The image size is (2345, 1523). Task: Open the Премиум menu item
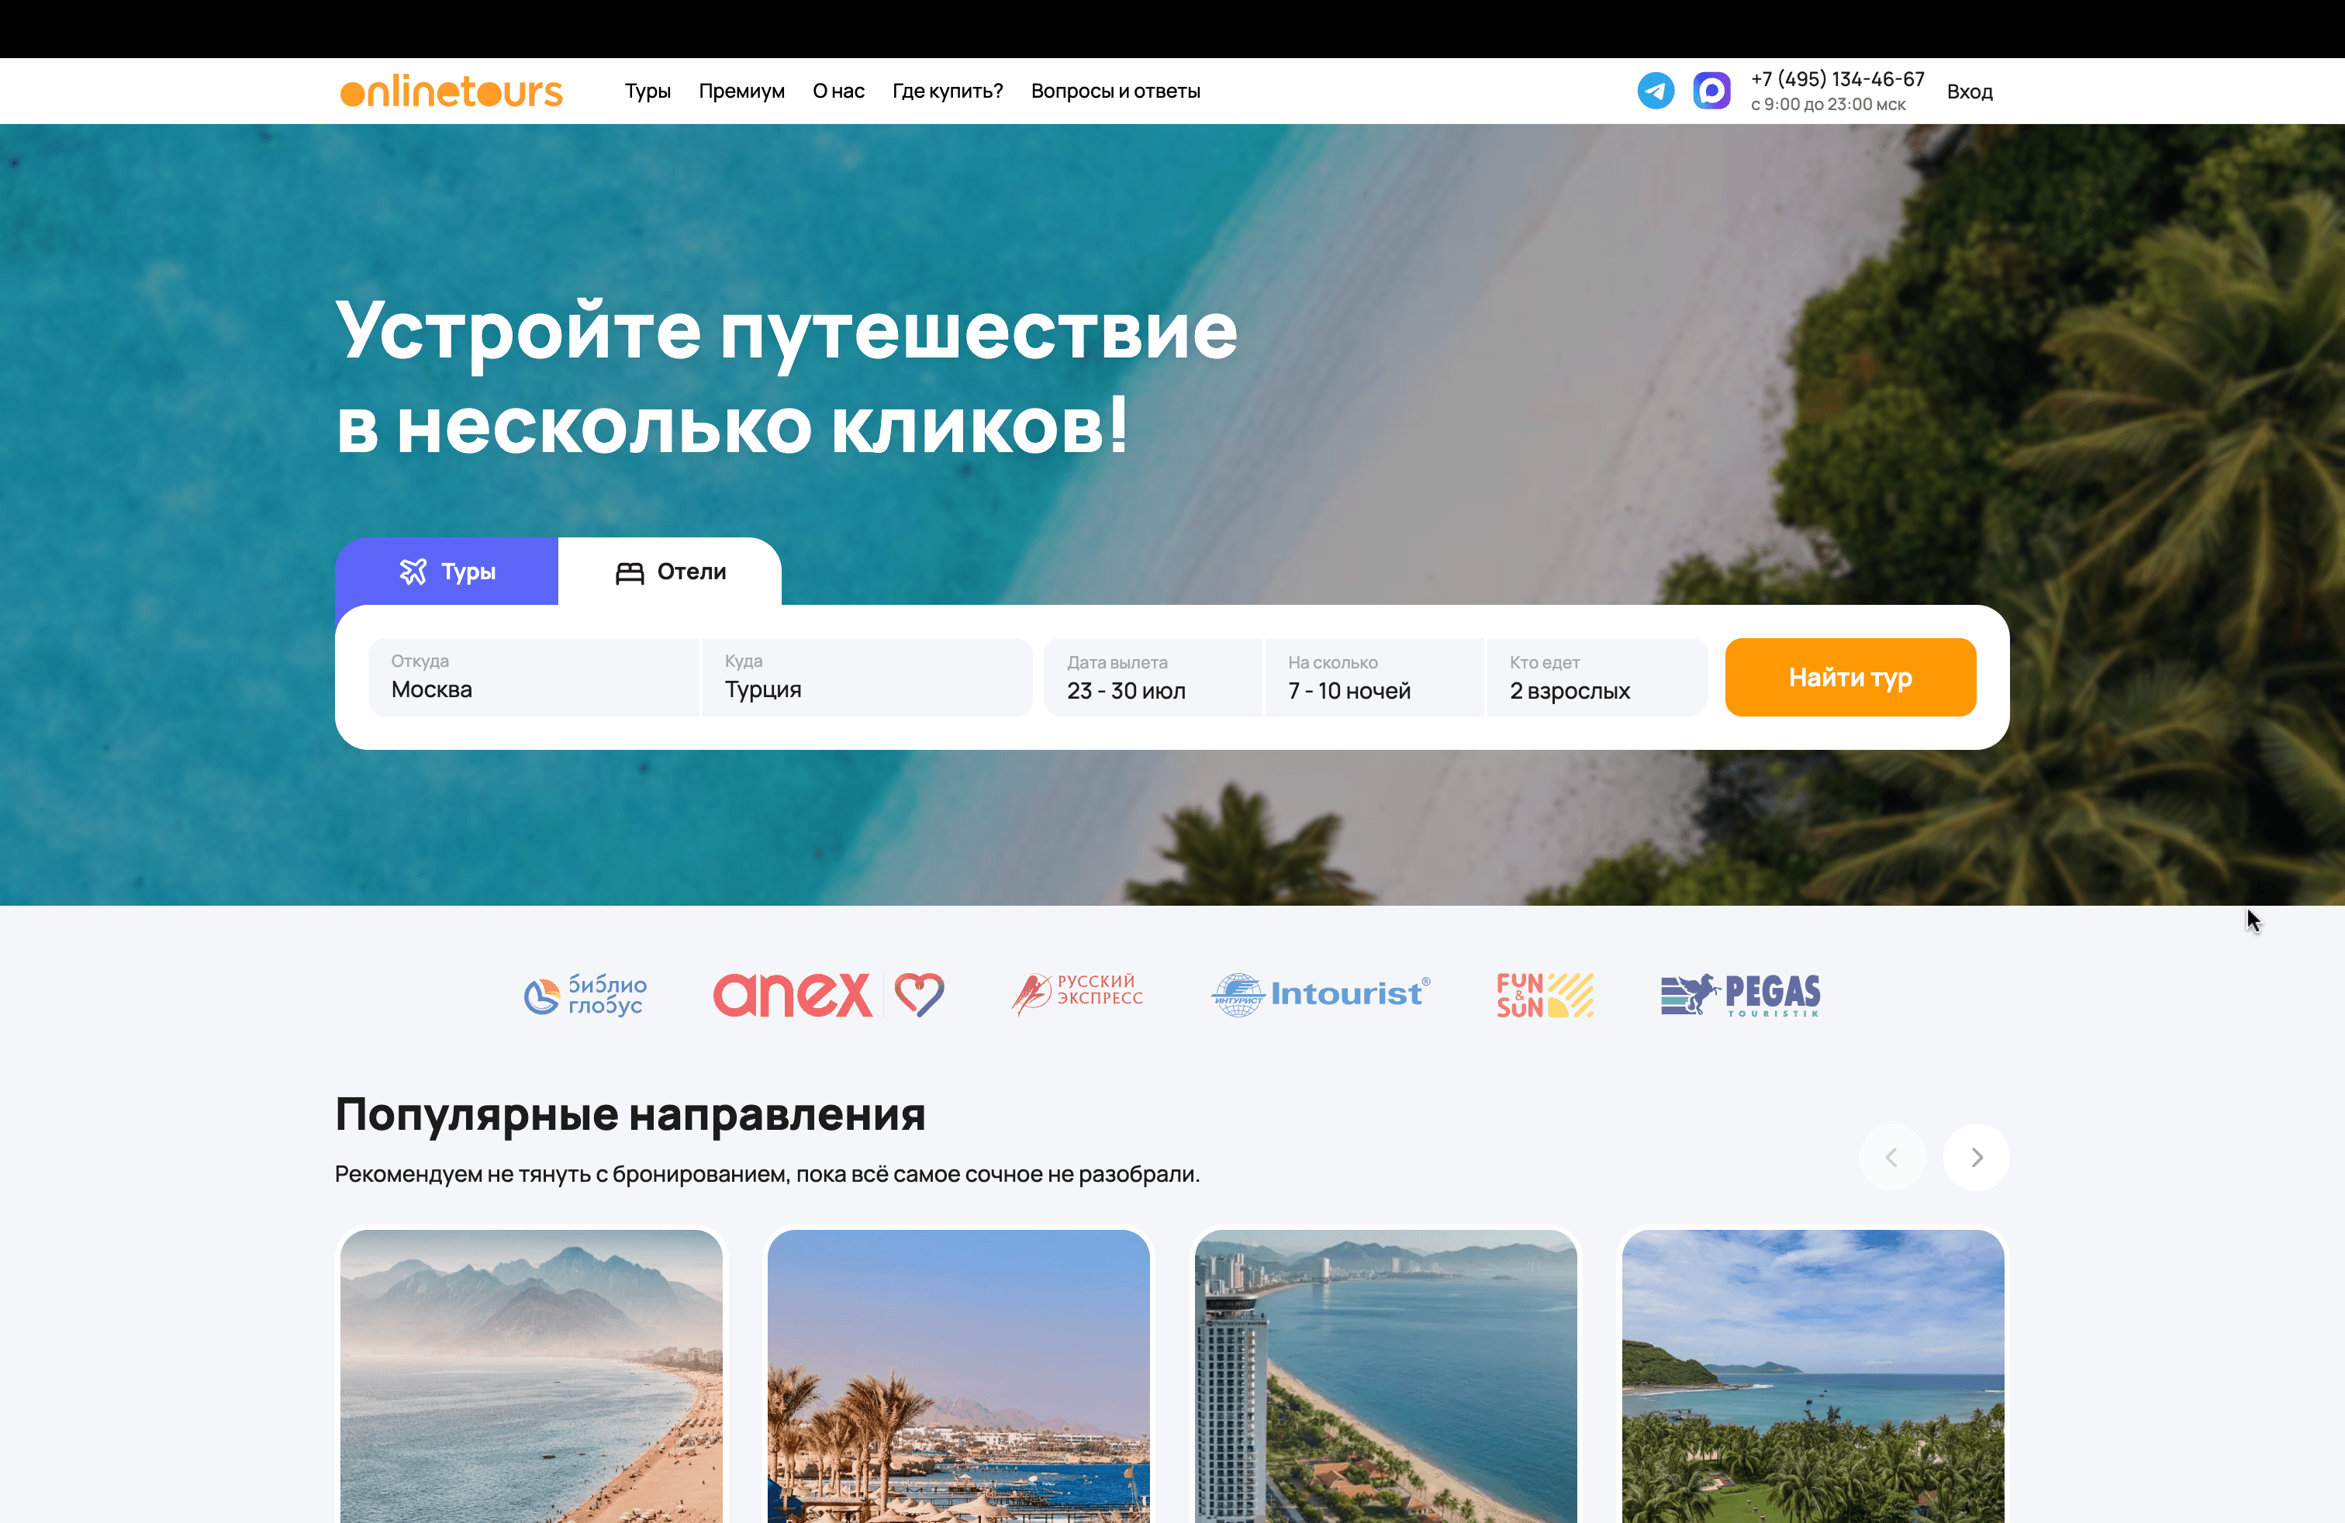click(741, 91)
